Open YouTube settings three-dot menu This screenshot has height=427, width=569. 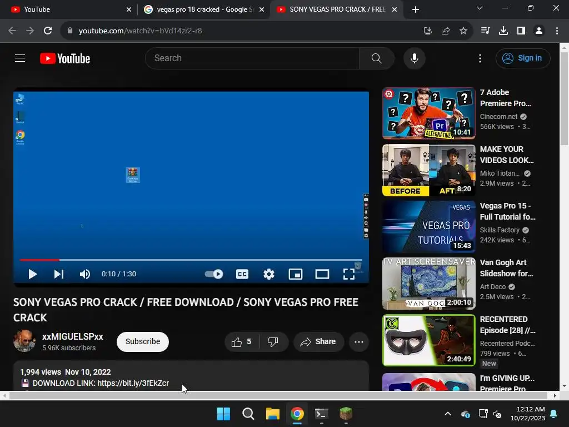[480, 58]
